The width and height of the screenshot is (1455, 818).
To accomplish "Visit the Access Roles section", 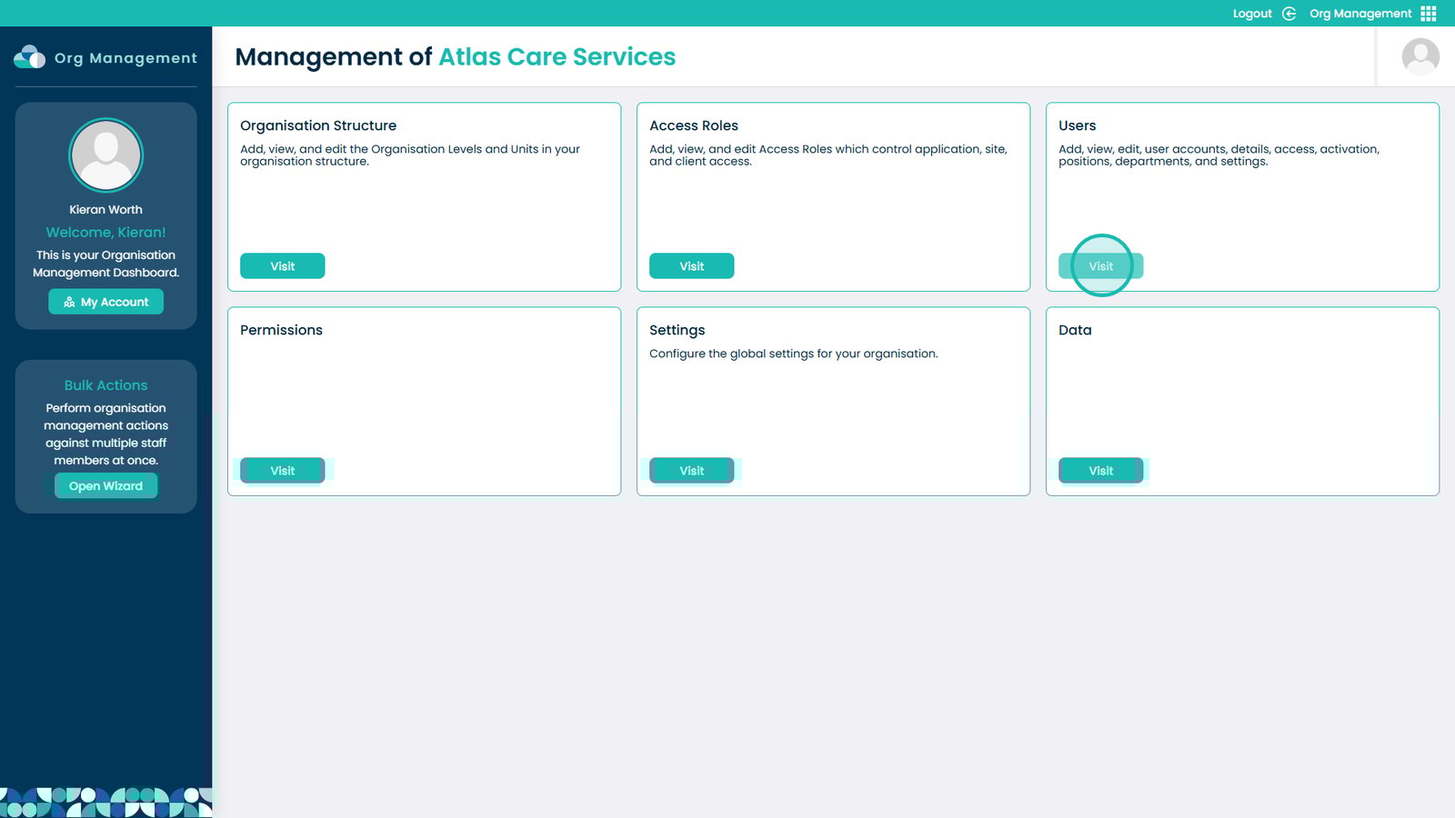I will (691, 266).
